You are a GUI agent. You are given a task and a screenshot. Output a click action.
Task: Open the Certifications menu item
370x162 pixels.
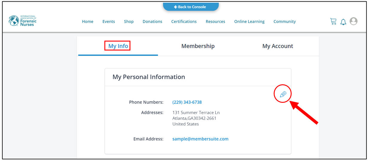point(184,22)
